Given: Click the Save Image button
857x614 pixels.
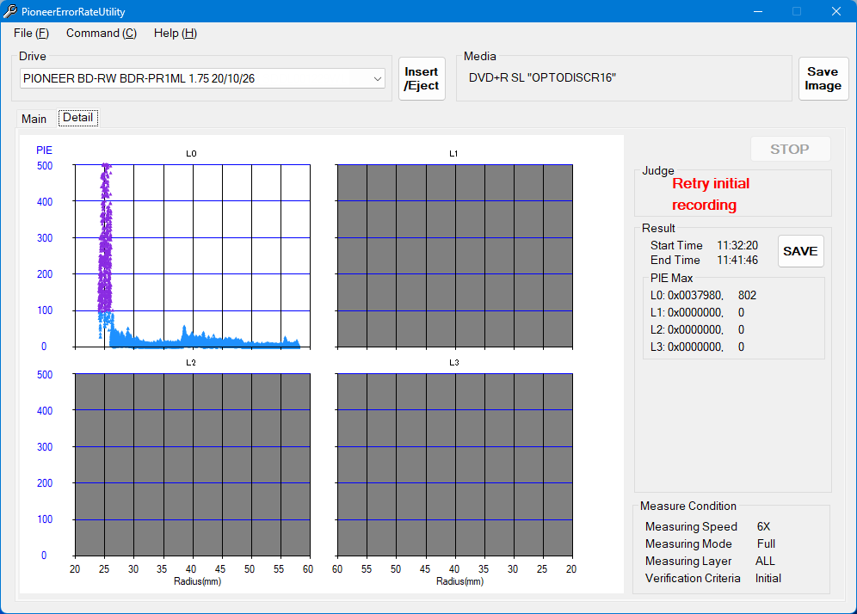Looking at the screenshot, I should coord(823,78).
